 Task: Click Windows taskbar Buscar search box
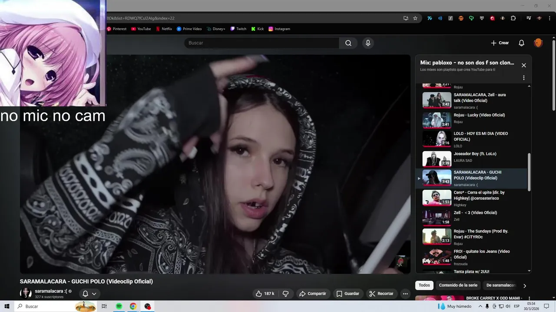[56, 306]
